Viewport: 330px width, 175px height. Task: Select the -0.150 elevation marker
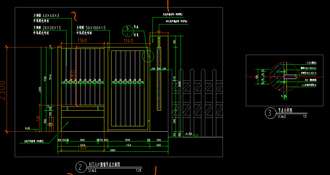[188, 134]
